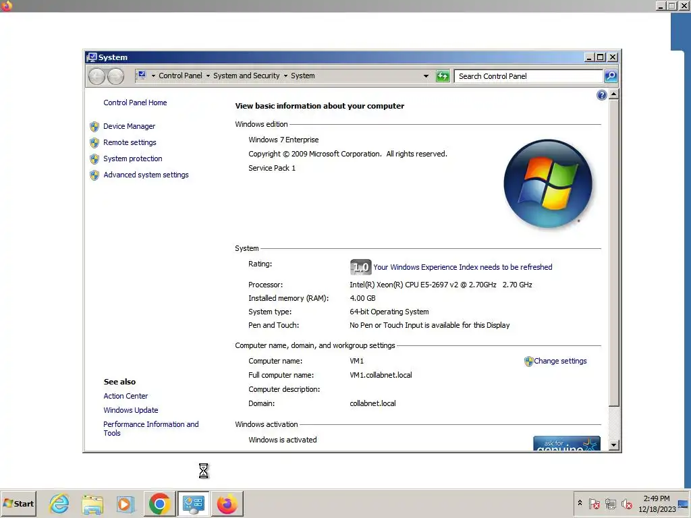Click the computer icon in address bar
The image size is (691, 518).
click(x=142, y=76)
